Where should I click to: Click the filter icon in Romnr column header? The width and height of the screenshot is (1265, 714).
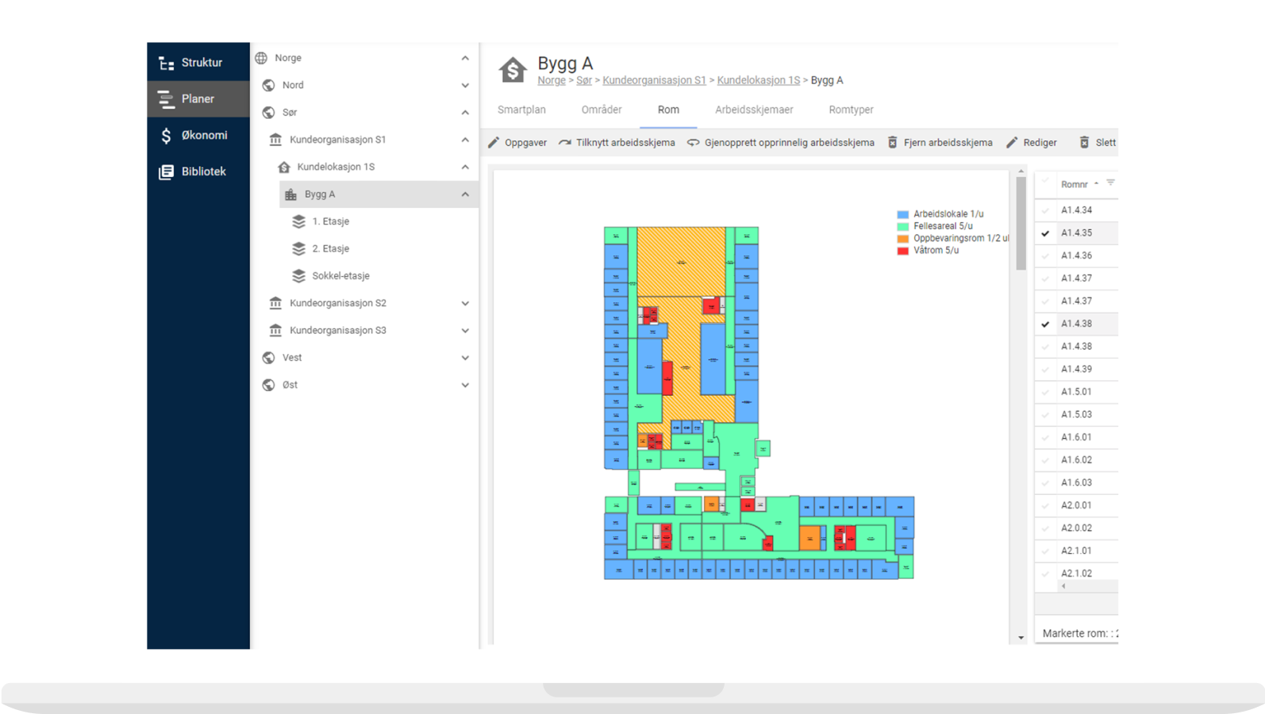pos(1110,183)
